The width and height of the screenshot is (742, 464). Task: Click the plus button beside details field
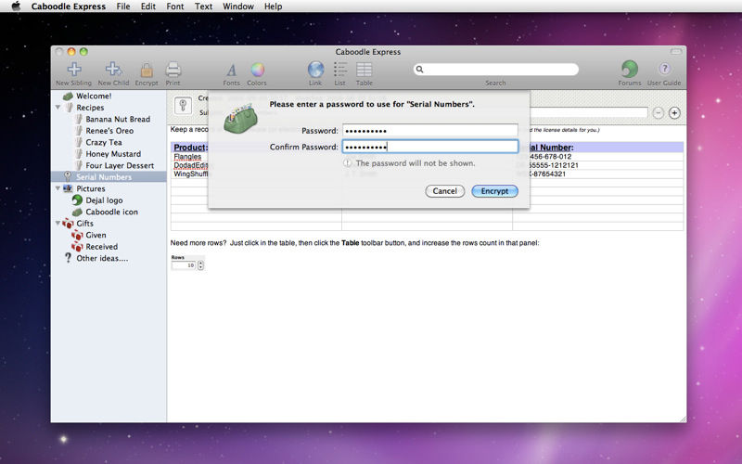674,113
